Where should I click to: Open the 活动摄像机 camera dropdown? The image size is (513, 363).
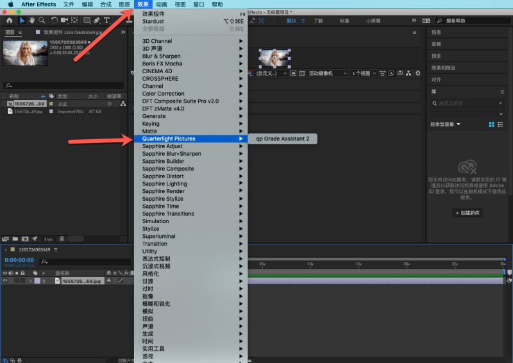click(328, 73)
